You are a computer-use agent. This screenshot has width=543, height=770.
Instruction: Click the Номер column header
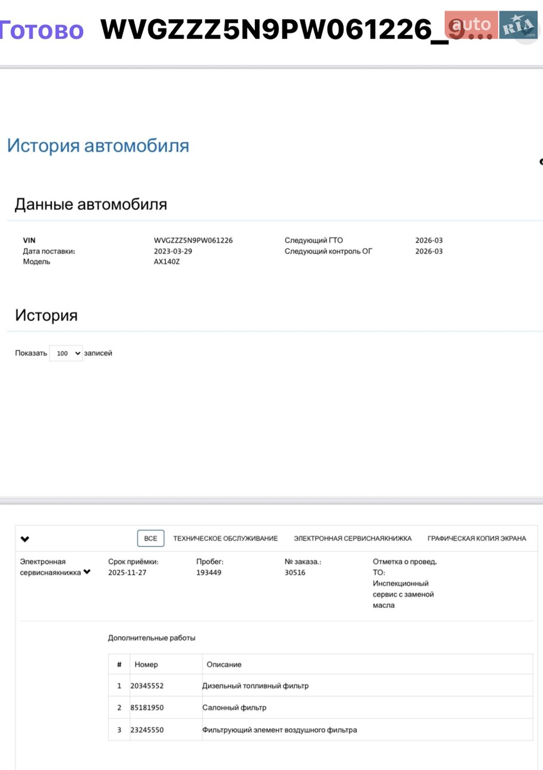click(146, 665)
